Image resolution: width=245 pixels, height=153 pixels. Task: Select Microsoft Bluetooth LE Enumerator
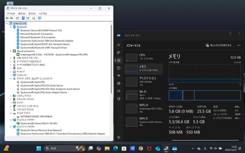[x=38, y=37]
